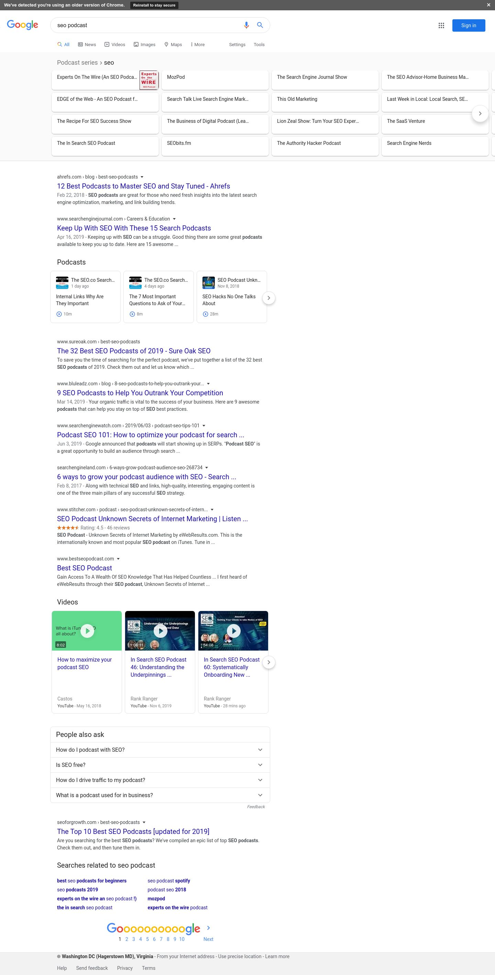Expand searchenginewatch.com result options arrow
The height and width of the screenshot is (975, 495).
[204, 426]
